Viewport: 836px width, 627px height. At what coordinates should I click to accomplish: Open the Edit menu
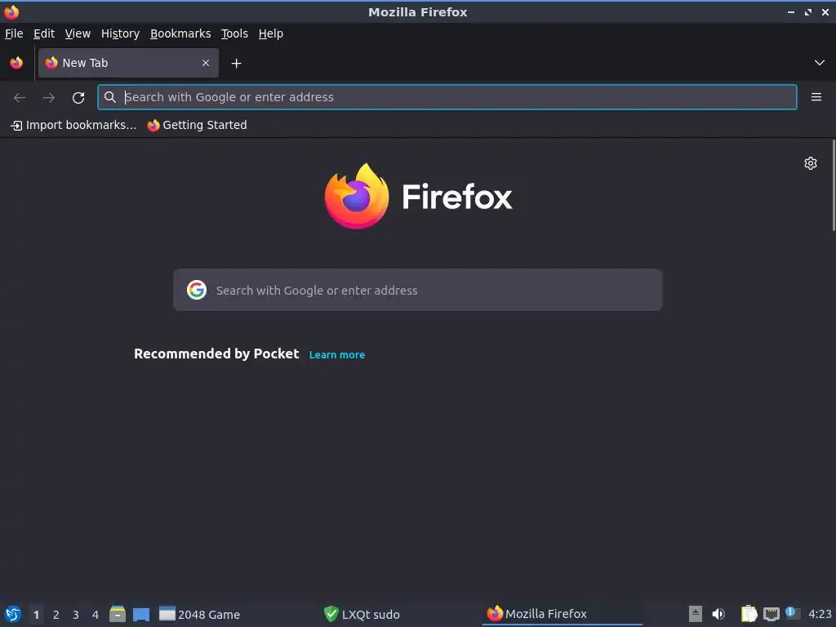pyautogui.click(x=44, y=33)
